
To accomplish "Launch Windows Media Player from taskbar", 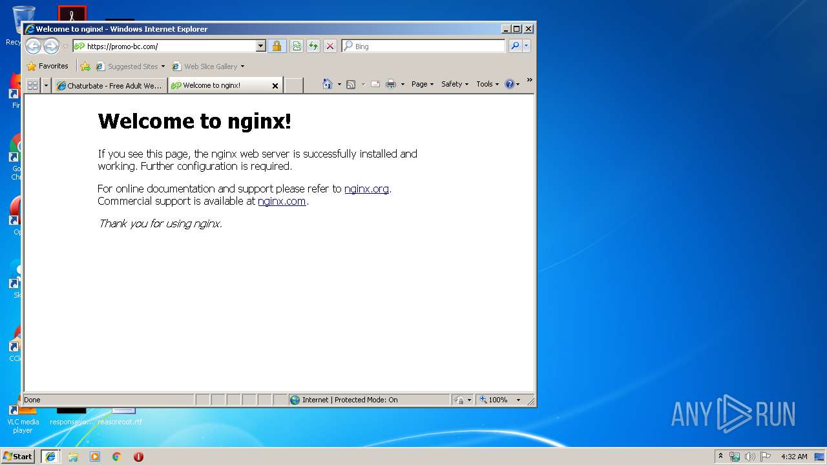I will [x=95, y=457].
